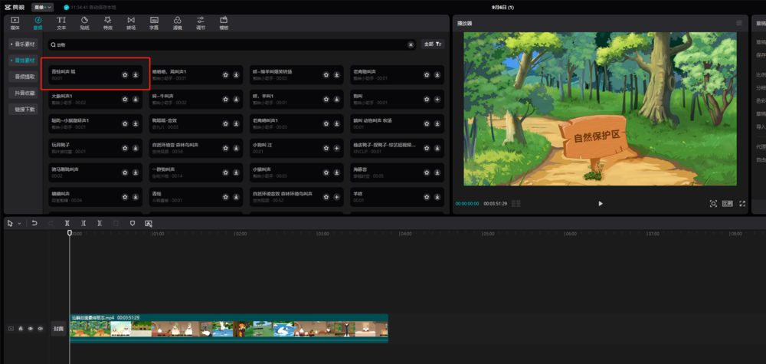The width and height of the screenshot is (766, 364).
Task: Mute the video track speaker icon
Action: coord(40,329)
